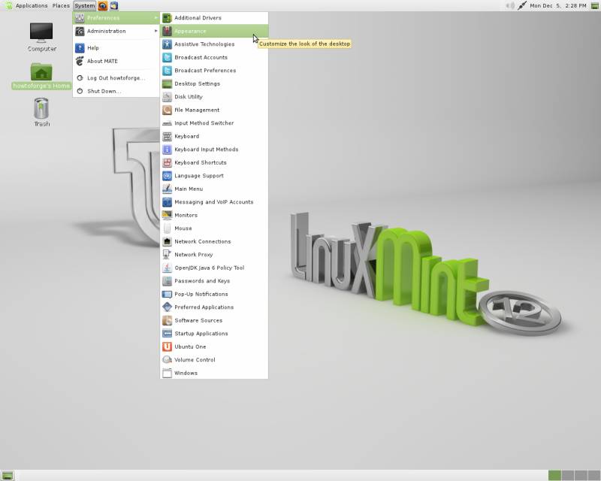Click the Desktop Settings icon

pos(167,83)
